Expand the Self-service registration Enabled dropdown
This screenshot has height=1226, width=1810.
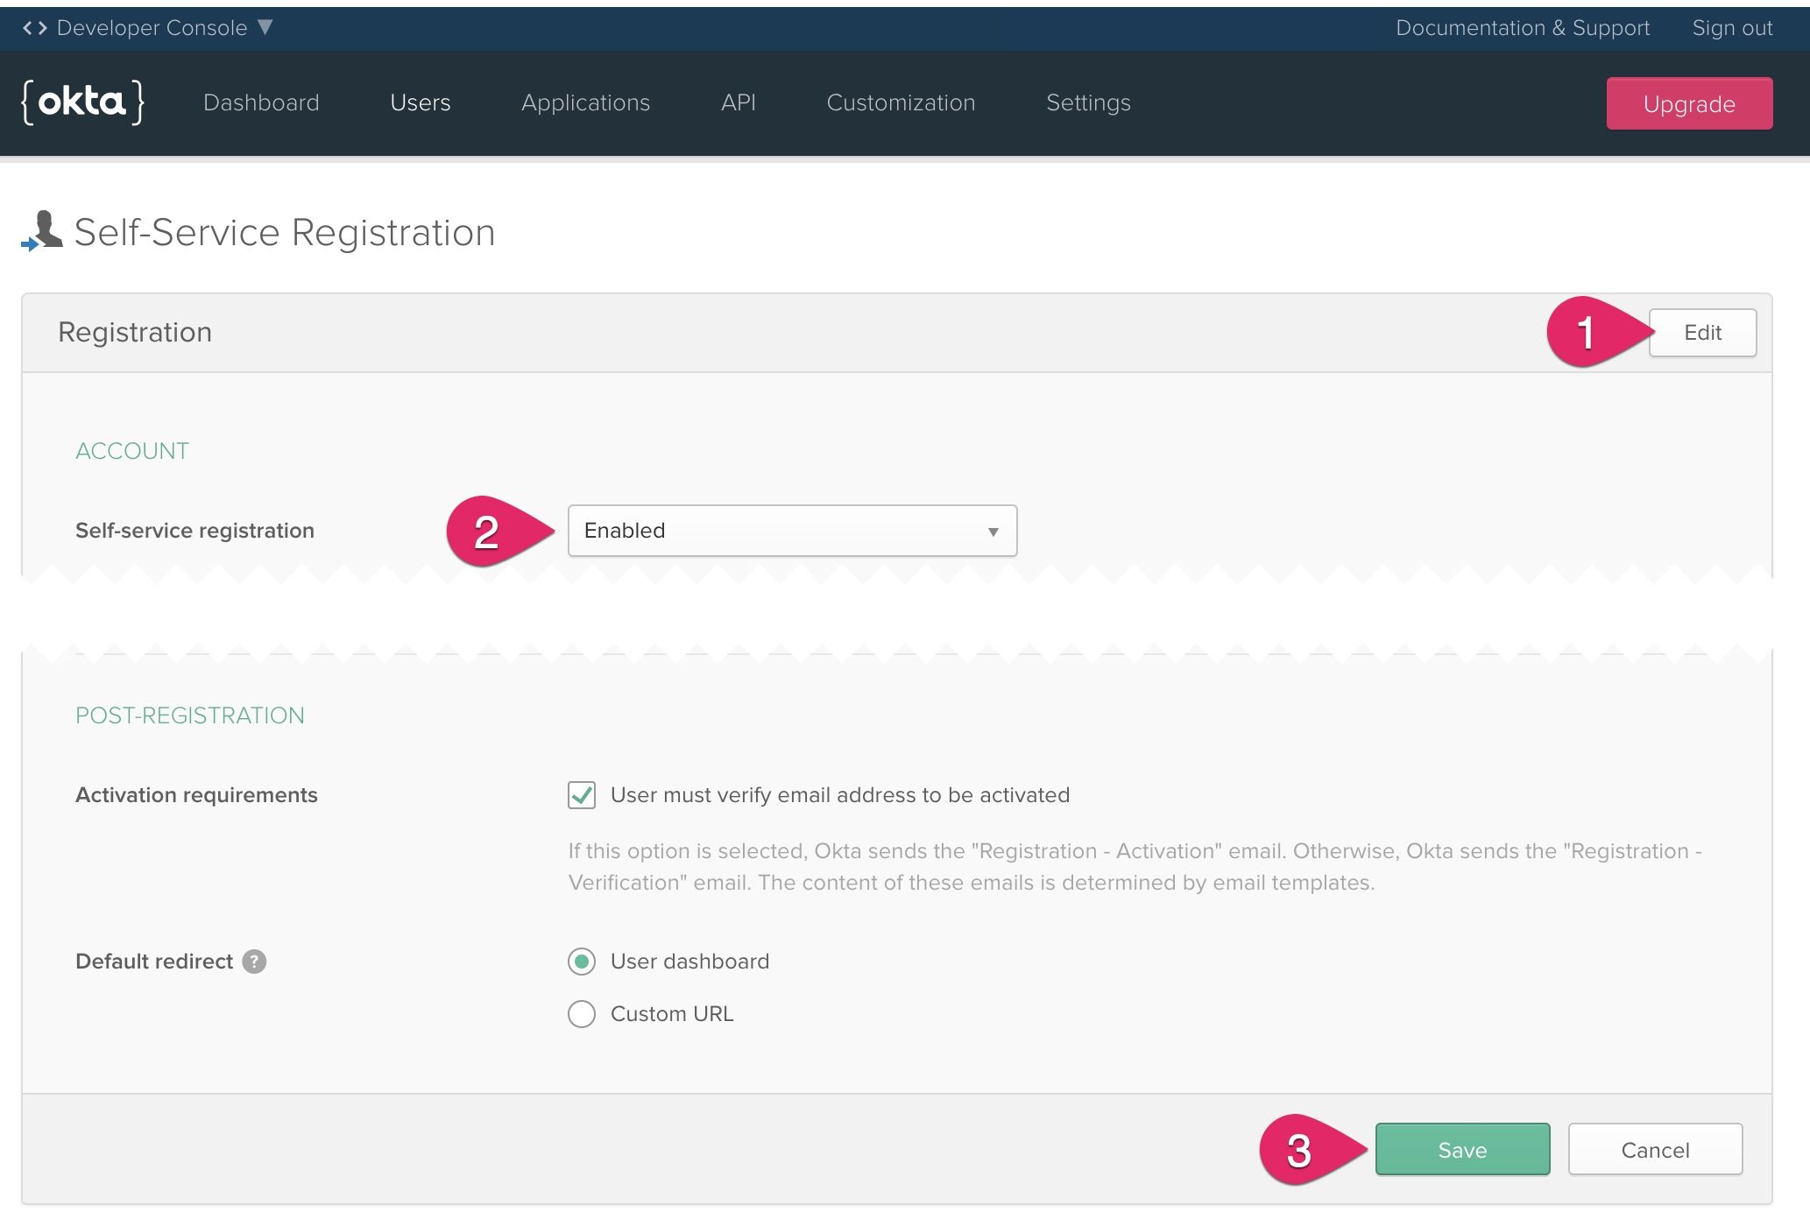tap(792, 531)
